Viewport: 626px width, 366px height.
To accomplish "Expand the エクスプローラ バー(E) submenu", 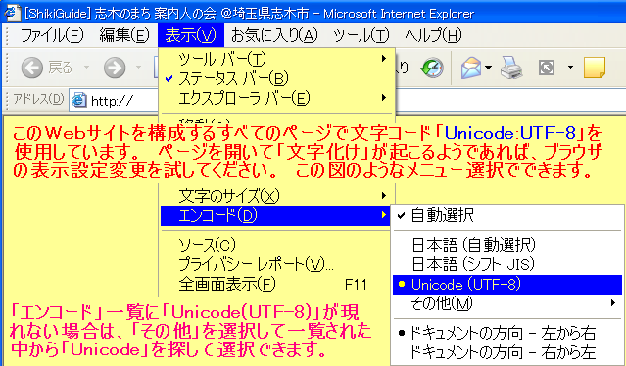I will point(276,98).
